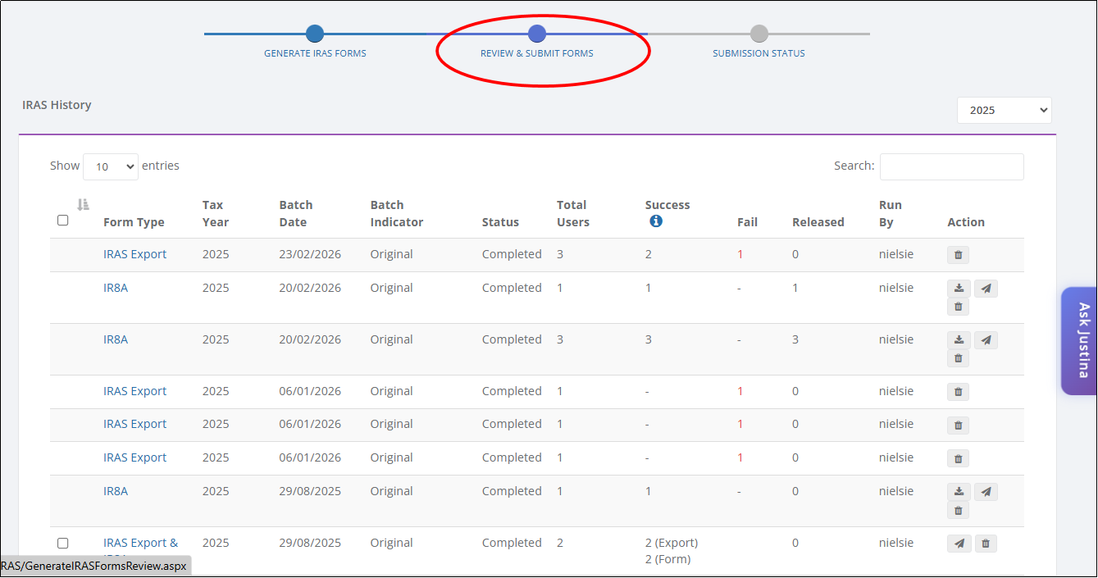Click the Total Users column header
The width and height of the screenshot is (1098, 578).
tap(573, 213)
